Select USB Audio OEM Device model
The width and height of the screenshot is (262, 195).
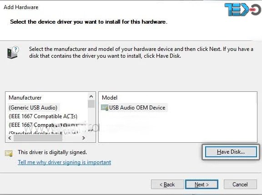point(137,108)
